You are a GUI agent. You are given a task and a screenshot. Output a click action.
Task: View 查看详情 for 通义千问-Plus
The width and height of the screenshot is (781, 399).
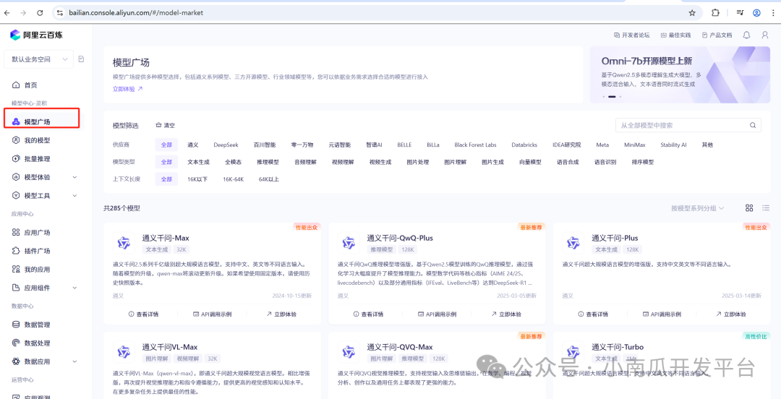click(x=593, y=314)
